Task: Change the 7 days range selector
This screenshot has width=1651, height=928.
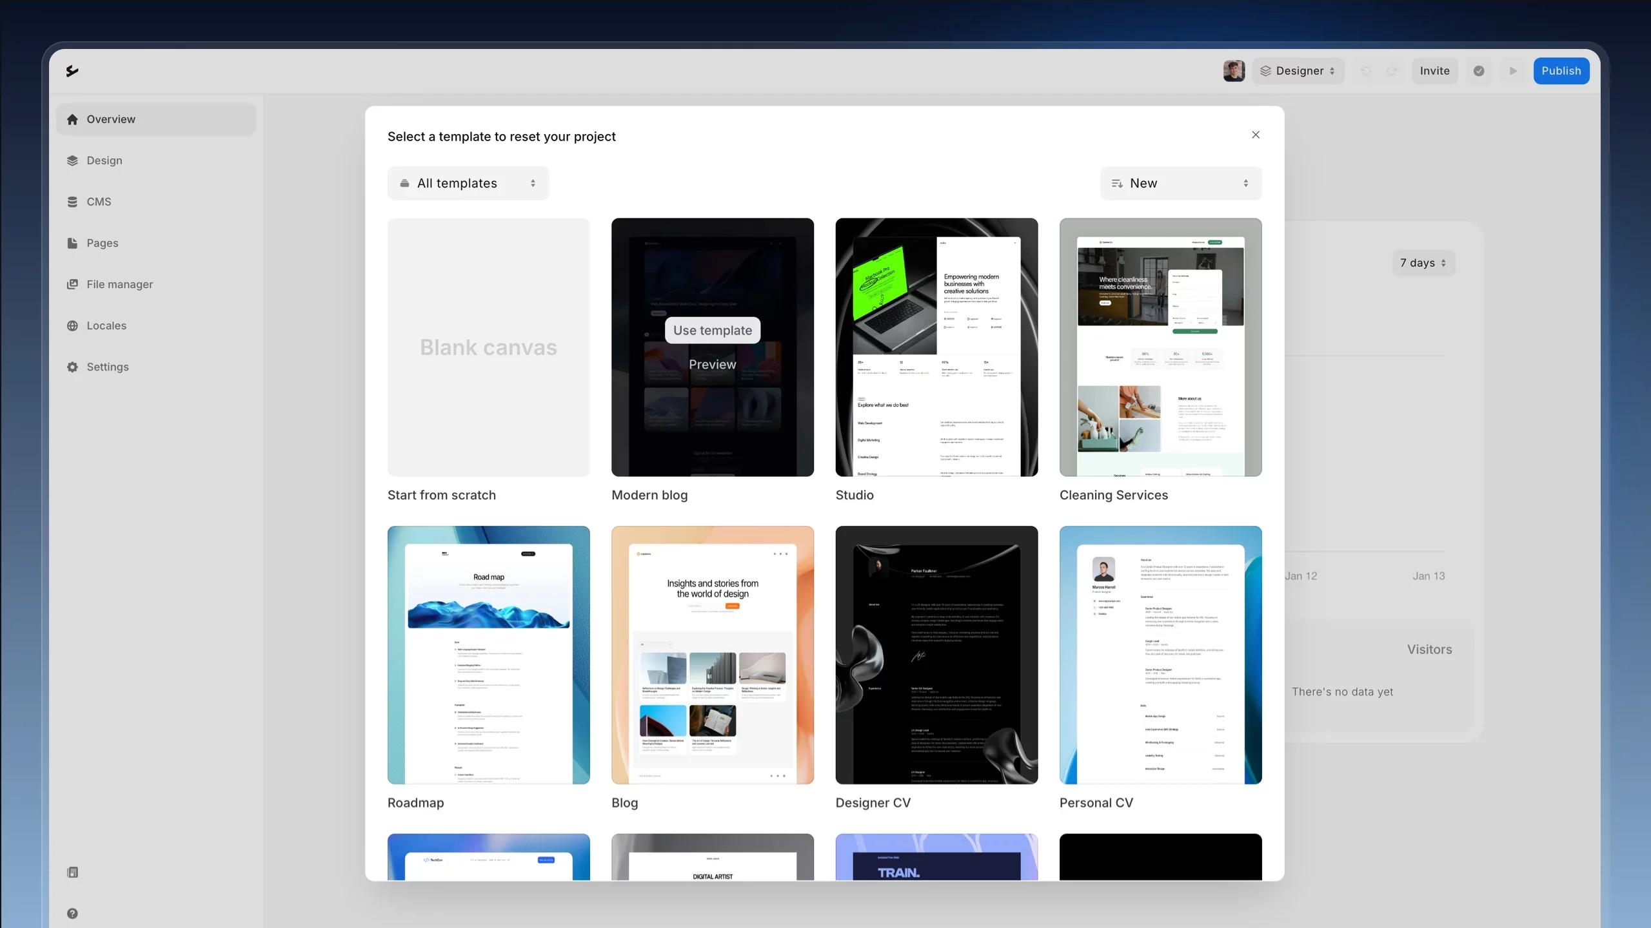Action: tap(1423, 263)
